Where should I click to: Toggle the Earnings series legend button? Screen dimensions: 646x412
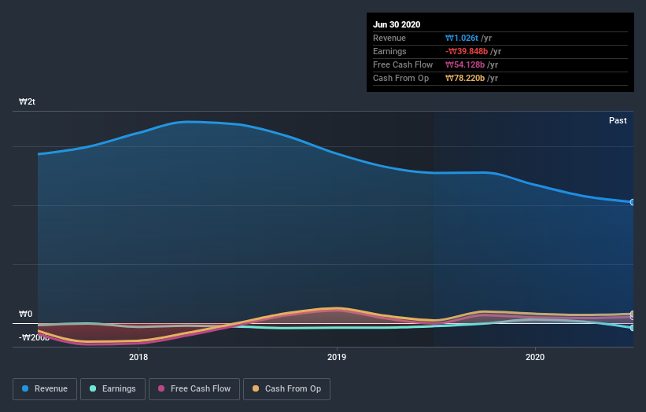[113, 389]
